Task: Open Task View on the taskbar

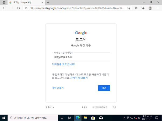Action: (x=70, y=118)
